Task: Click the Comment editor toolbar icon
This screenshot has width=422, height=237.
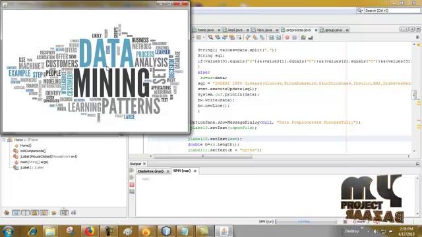Action: 303,38
